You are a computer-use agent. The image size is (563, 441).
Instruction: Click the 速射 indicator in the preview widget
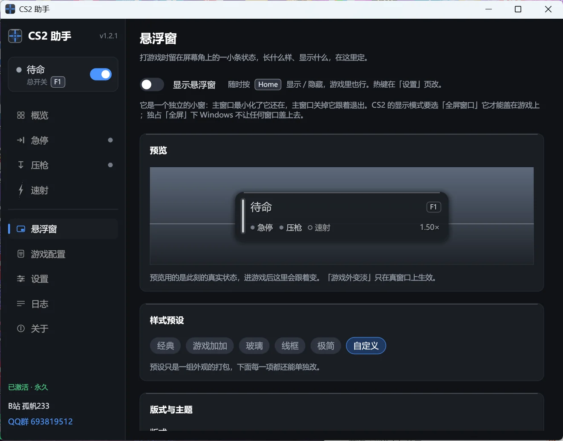319,228
